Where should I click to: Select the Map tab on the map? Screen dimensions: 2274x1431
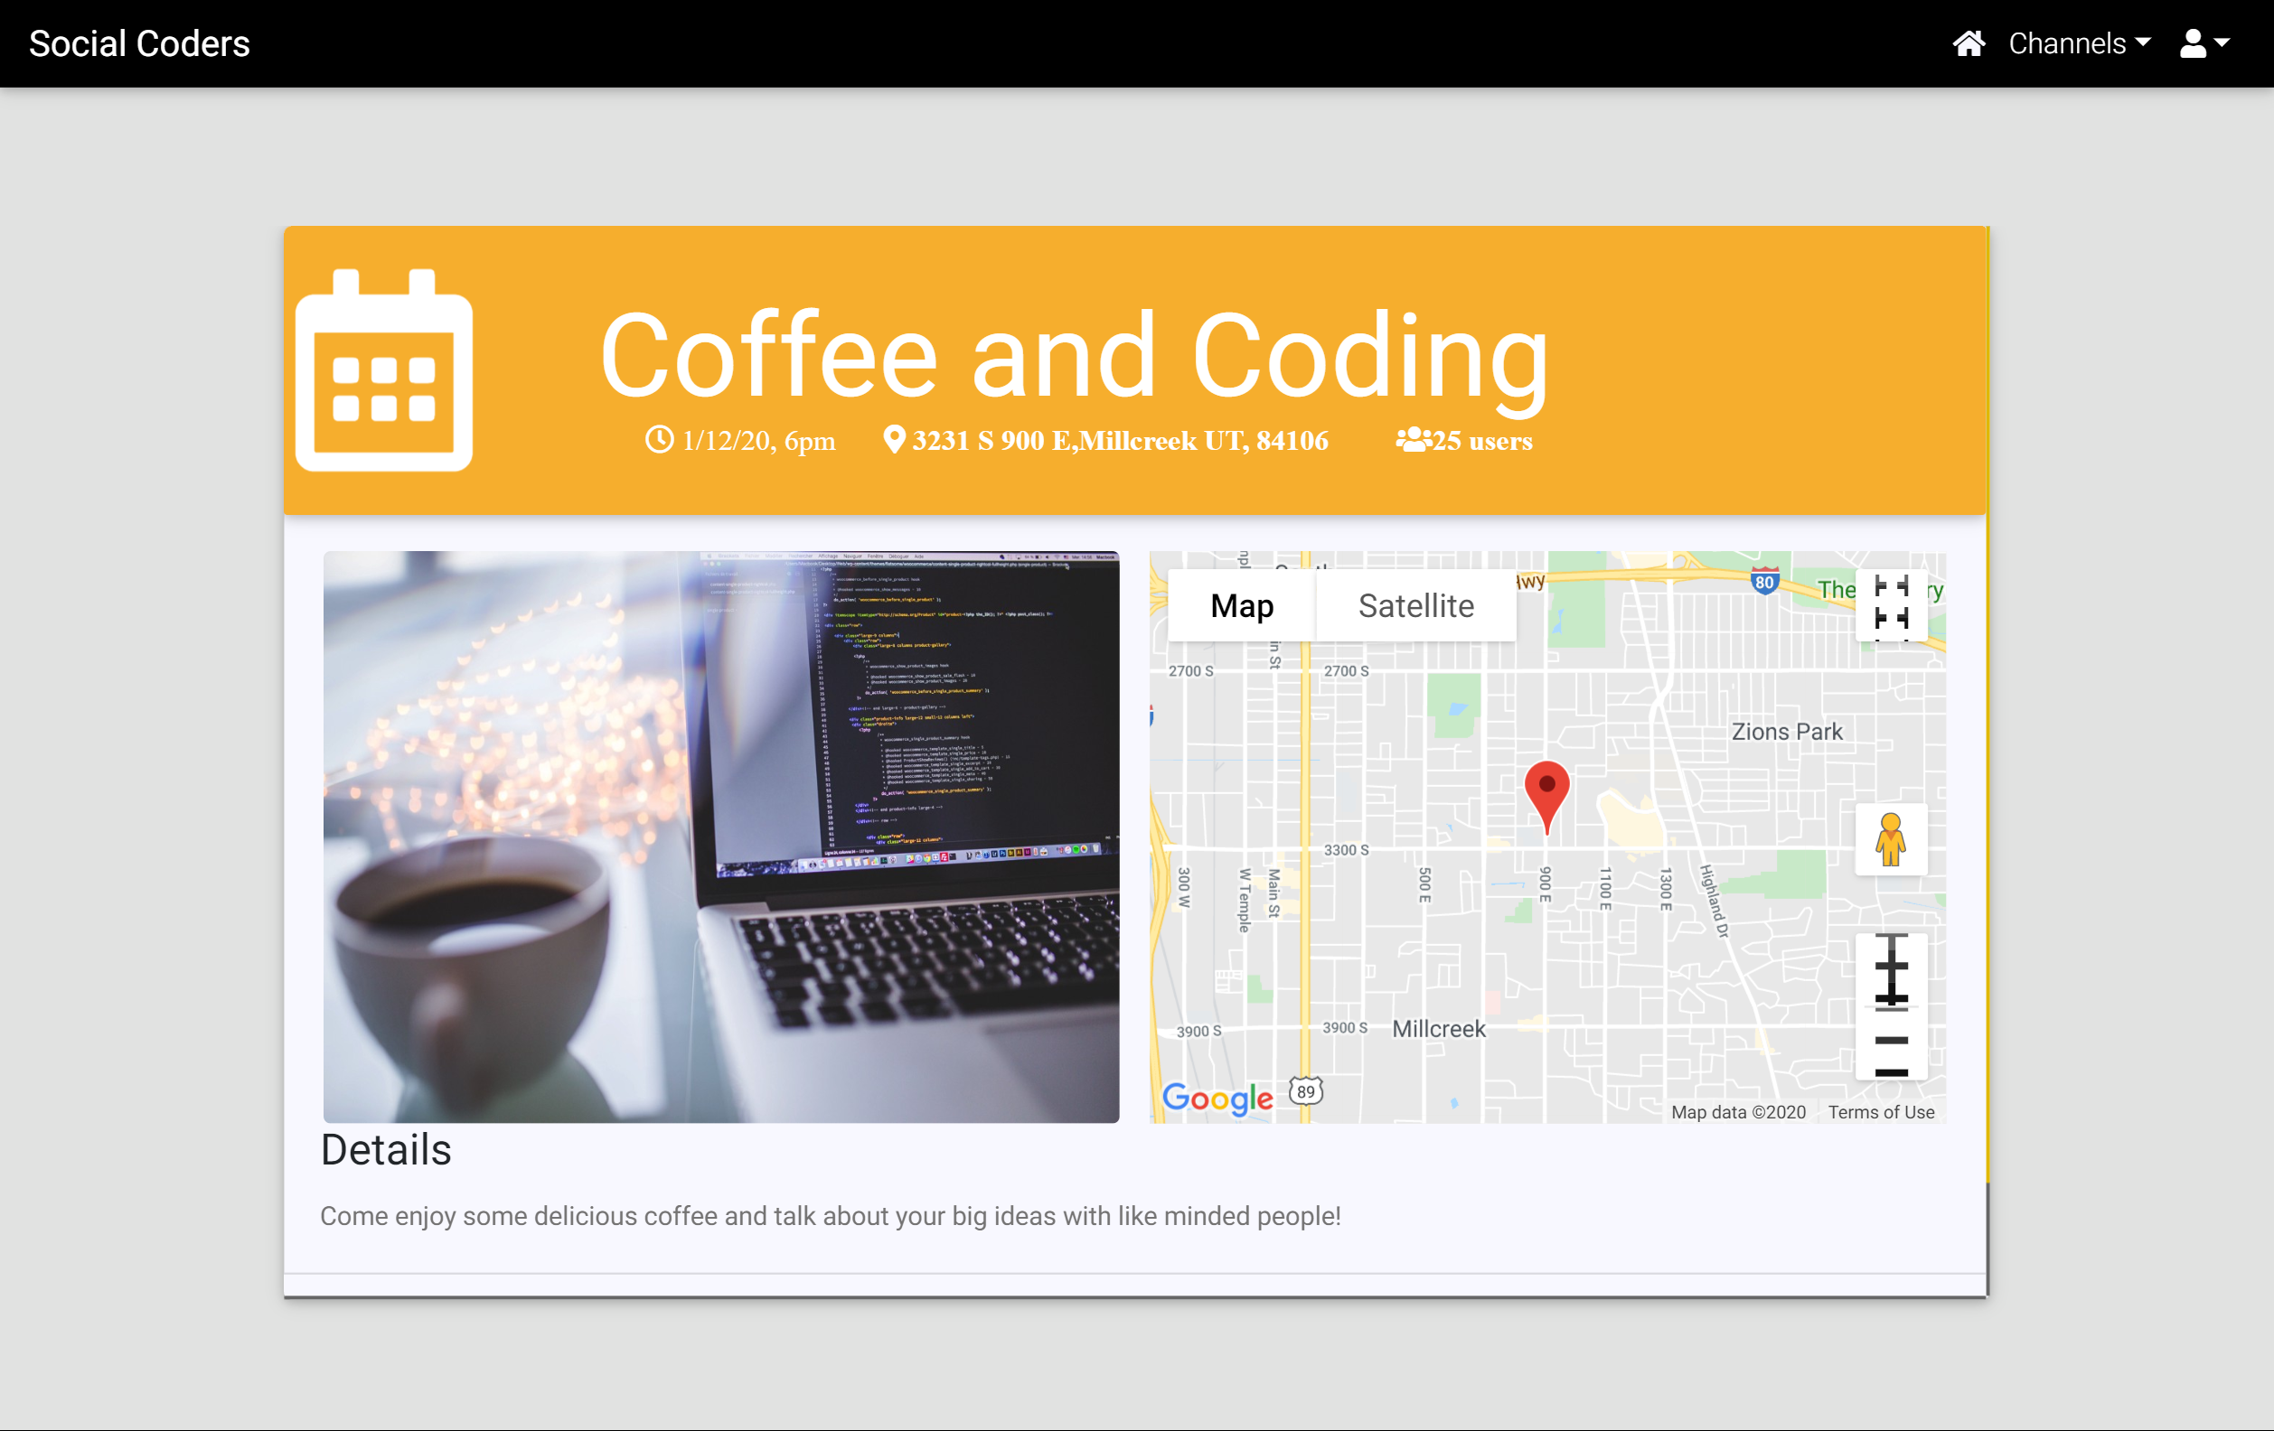coord(1240,605)
